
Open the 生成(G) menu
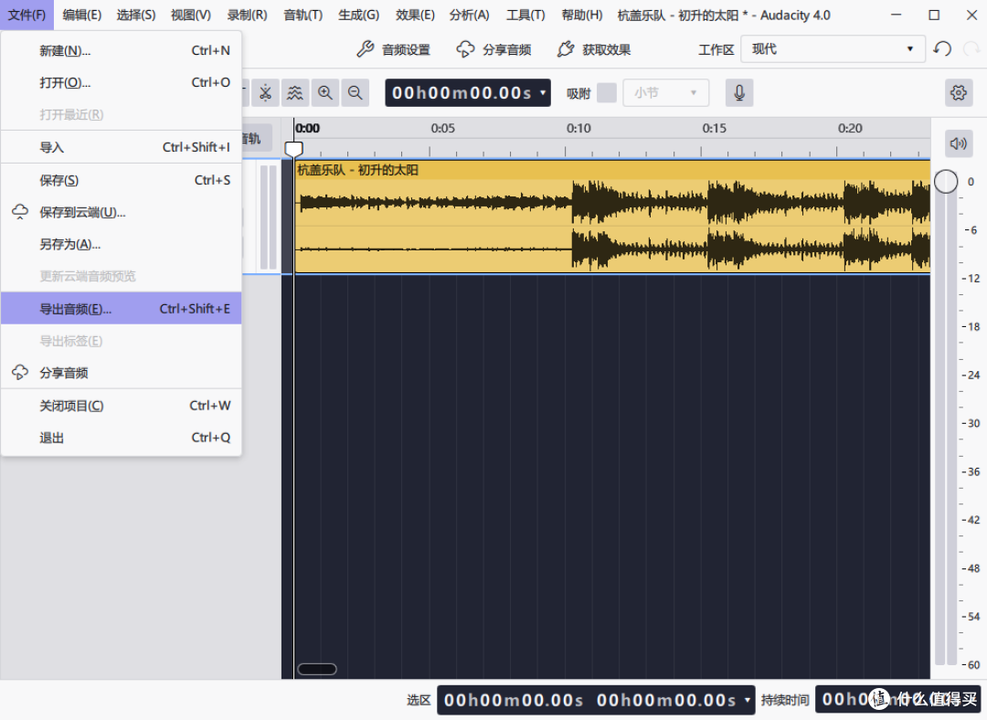(358, 16)
